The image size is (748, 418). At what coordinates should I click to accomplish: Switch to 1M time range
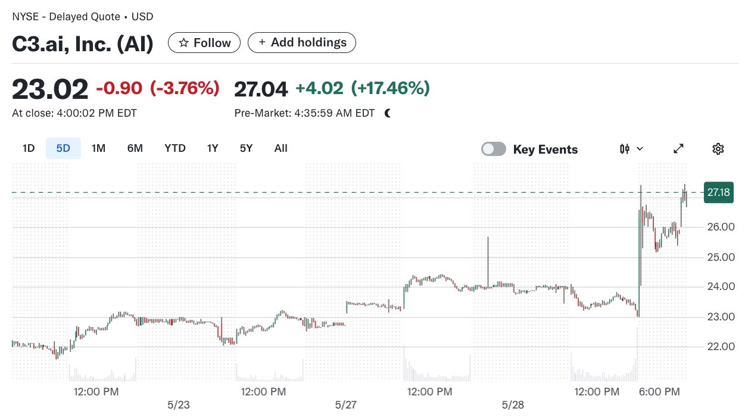98,148
